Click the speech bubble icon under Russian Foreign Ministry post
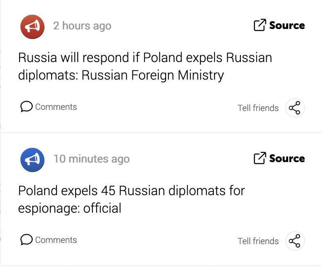Viewport: 323px width, 267px height. pyautogui.click(x=26, y=107)
